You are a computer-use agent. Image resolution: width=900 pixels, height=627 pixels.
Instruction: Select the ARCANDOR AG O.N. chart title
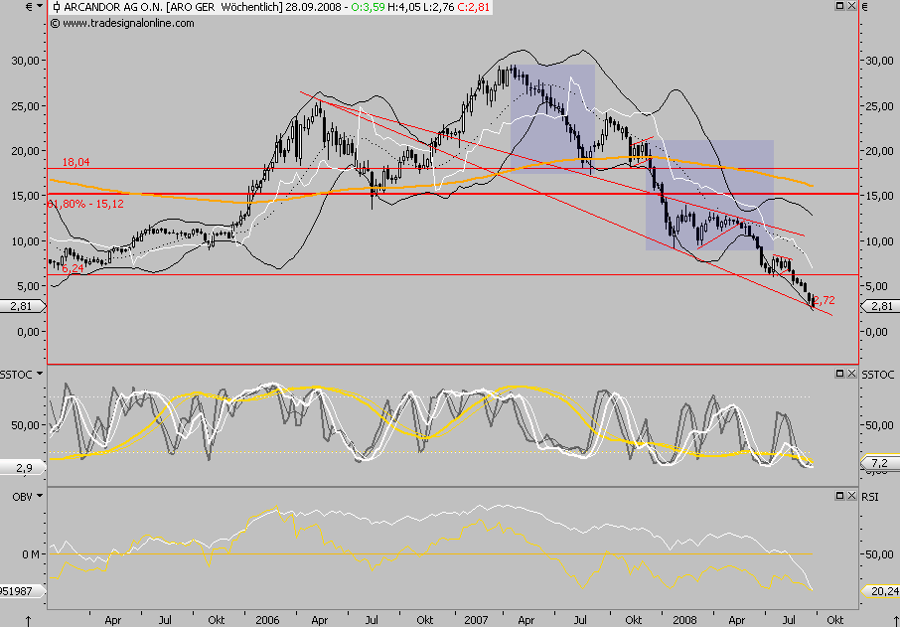pos(111,7)
